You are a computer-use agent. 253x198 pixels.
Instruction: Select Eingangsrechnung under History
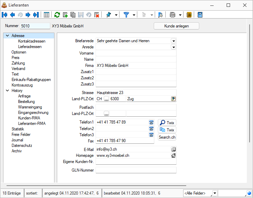33,113
